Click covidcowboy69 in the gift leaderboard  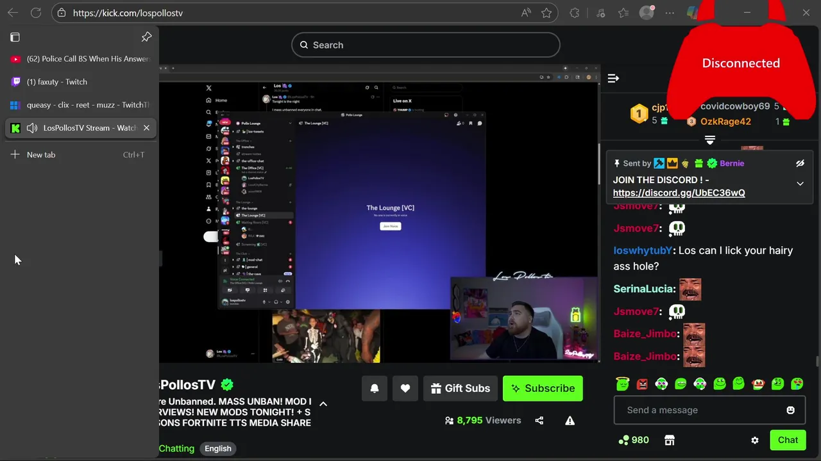coord(735,106)
